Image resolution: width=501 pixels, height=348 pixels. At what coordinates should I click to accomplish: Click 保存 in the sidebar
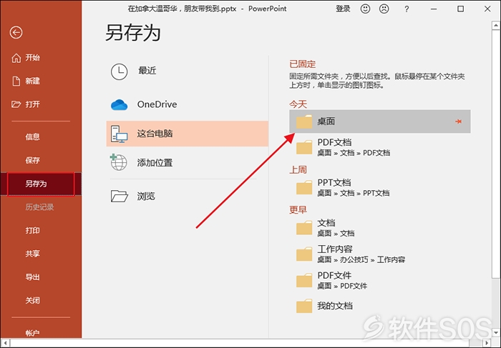[x=33, y=160]
